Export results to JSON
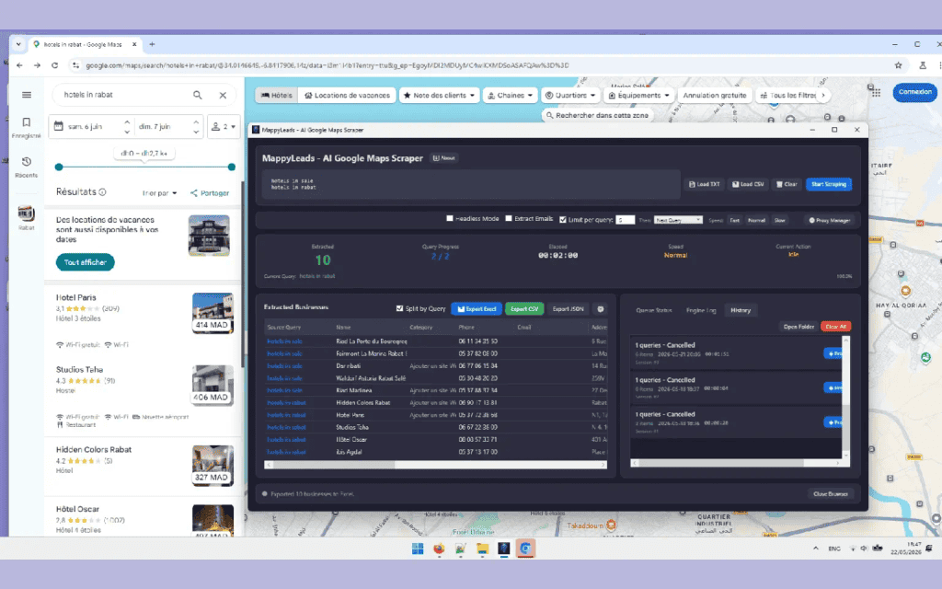 point(568,309)
